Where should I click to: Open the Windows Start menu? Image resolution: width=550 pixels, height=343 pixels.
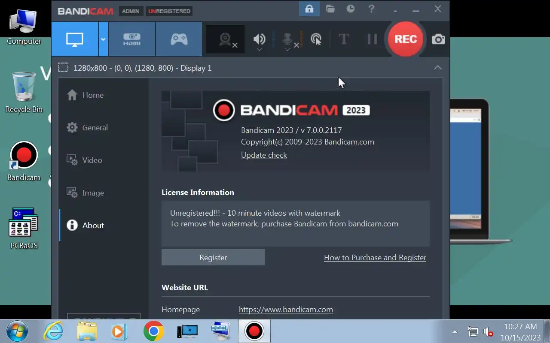[17, 331]
